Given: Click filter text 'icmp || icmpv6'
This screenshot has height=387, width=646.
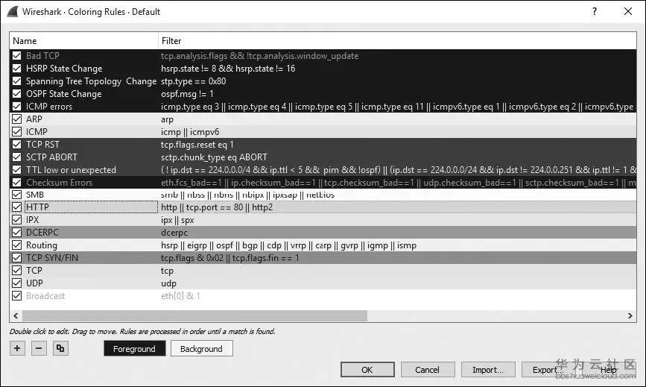Looking at the screenshot, I should [190, 132].
